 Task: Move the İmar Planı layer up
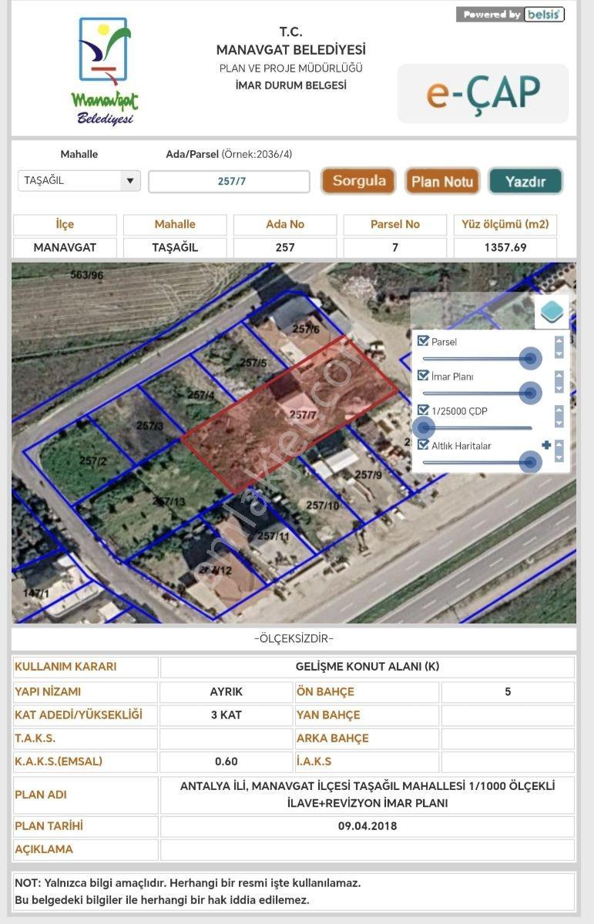pyautogui.click(x=559, y=375)
